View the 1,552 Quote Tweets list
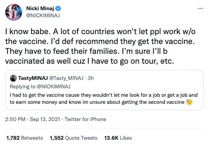The image size is (208, 145). point(74,138)
